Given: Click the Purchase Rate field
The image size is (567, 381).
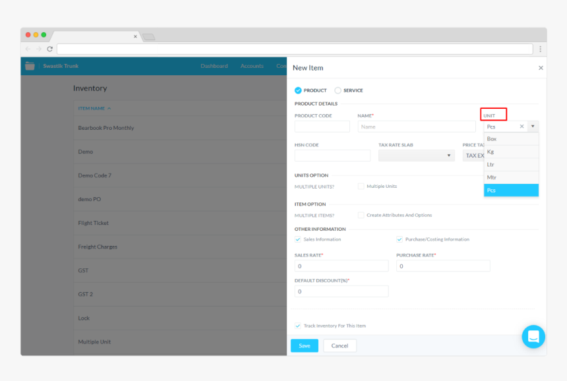Looking at the screenshot, I should pyautogui.click(x=443, y=266).
